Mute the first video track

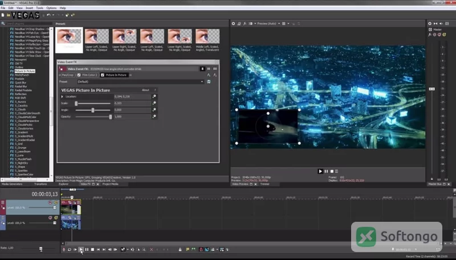(50, 202)
